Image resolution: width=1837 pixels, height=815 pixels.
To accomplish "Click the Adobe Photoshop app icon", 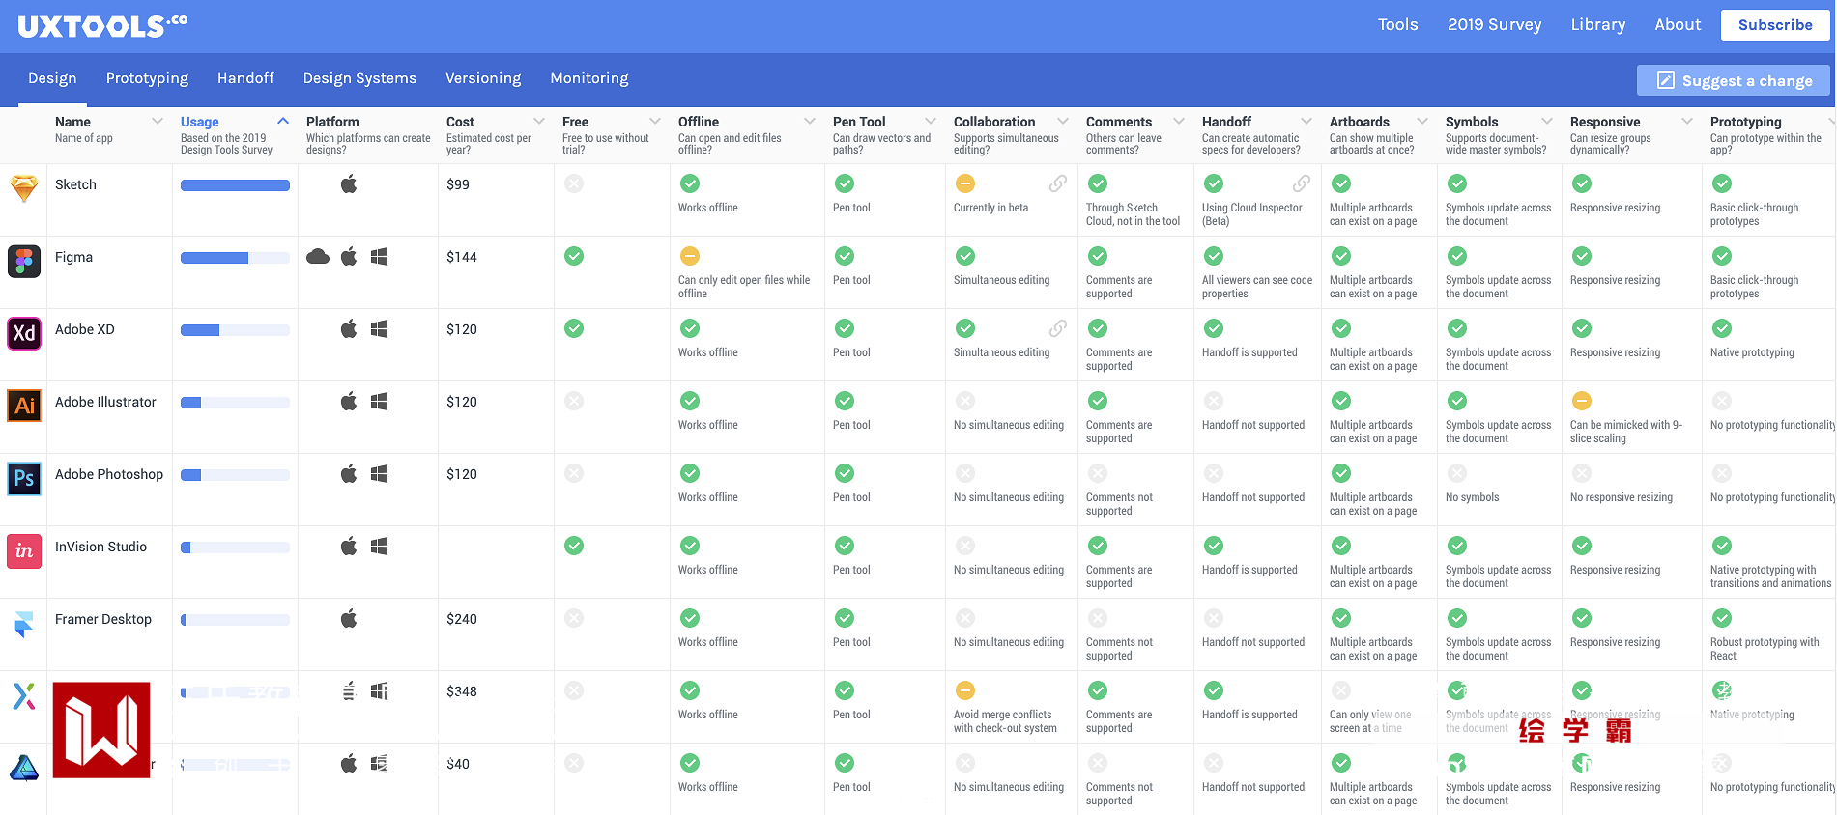I will 24,478.
